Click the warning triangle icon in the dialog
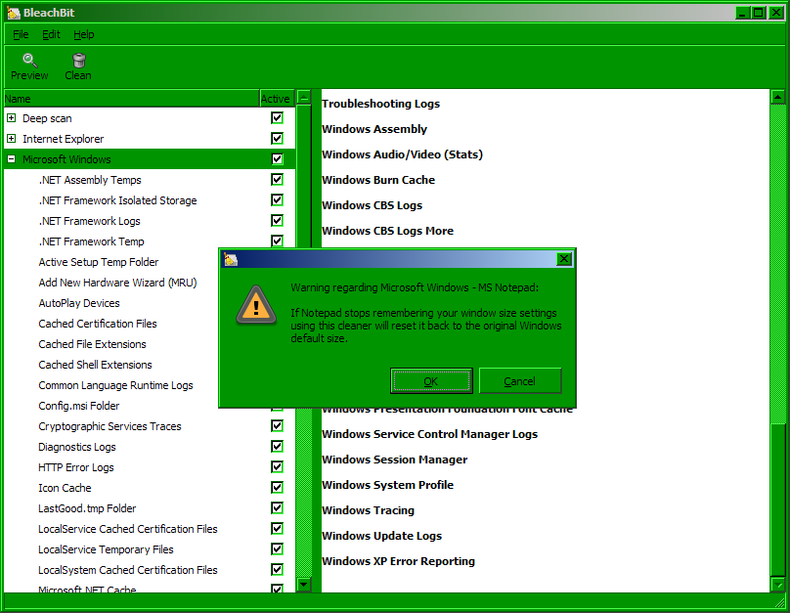This screenshot has width=790, height=613. tap(256, 305)
